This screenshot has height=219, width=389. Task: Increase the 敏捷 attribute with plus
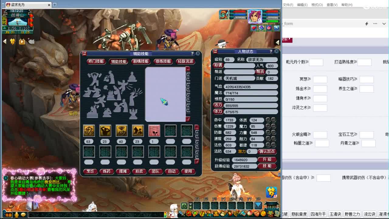pyautogui.click(x=268, y=145)
